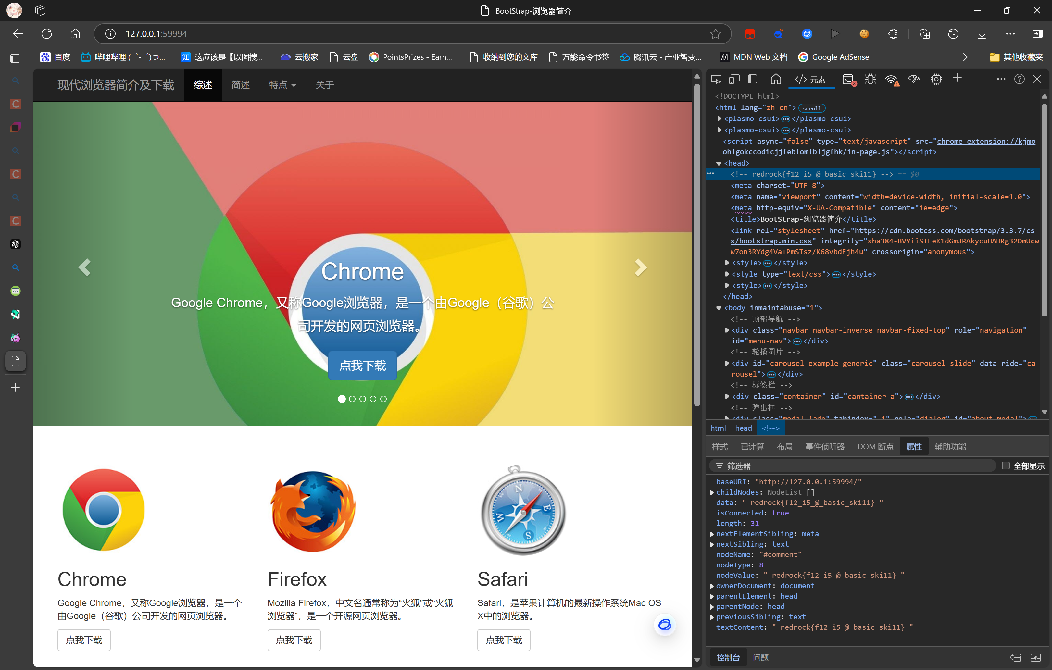Open DevTools network wifi icon
1052x670 pixels.
coord(892,80)
